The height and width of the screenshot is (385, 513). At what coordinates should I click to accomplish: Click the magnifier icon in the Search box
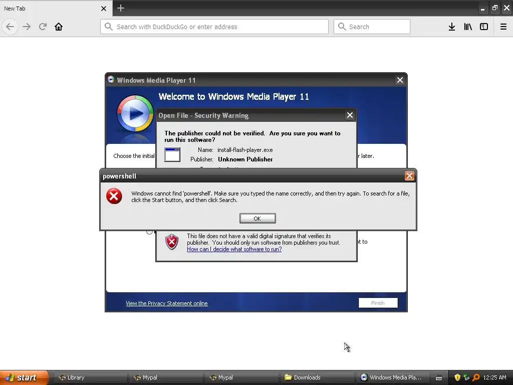click(x=342, y=27)
